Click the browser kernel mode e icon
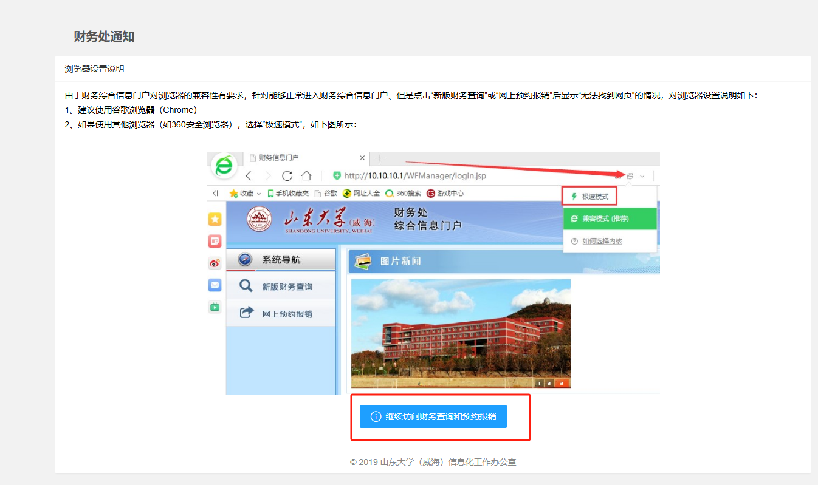The image size is (818, 485). click(630, 176)
